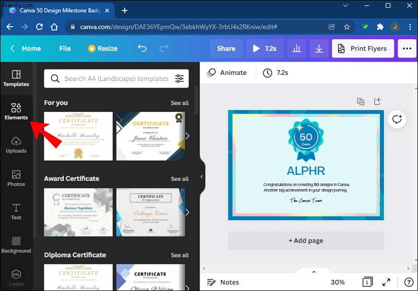Click the download arrow icon
This screenshot has height=291, width=418.
[319, 48]
